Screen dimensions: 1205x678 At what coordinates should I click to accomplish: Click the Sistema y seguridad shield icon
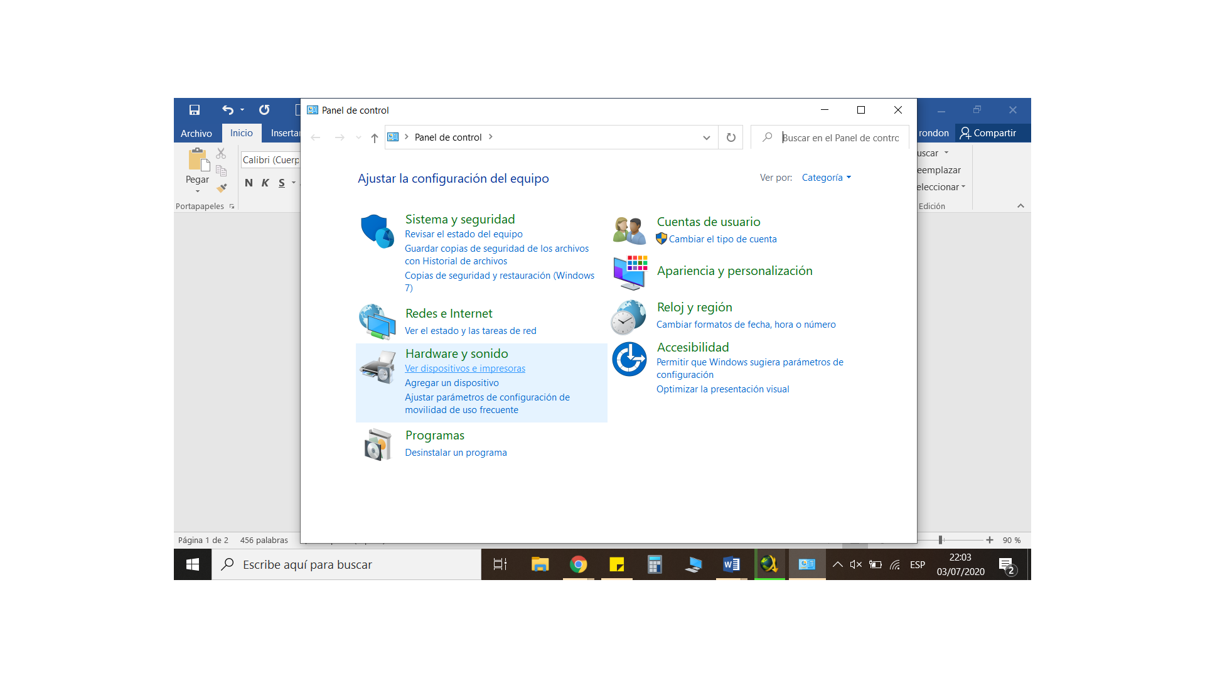point(377,231)
